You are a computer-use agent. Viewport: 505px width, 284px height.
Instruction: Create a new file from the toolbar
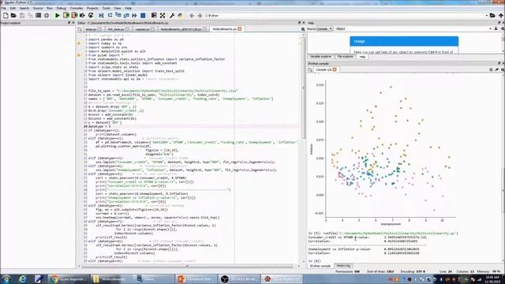tap(6, 16)
